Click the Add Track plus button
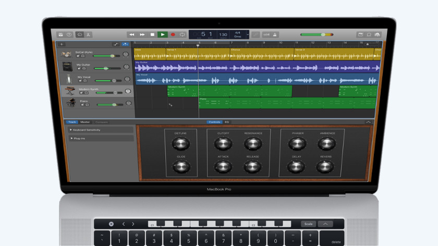438x246 pixels. tap(62, 44)
